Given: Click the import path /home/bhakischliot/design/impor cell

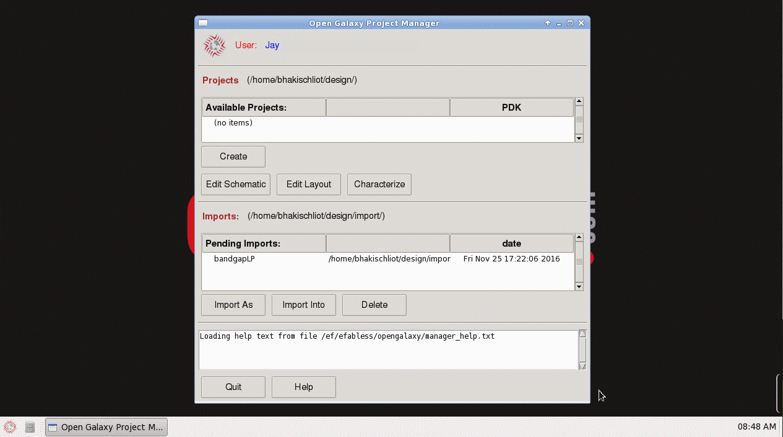Looking at the screenshot, I should tap(389, 259).
